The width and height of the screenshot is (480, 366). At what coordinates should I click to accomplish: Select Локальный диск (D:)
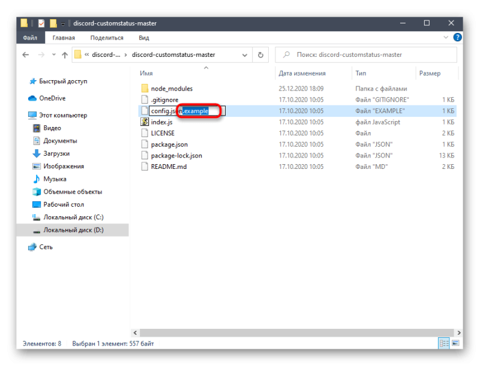pos(73,230)
